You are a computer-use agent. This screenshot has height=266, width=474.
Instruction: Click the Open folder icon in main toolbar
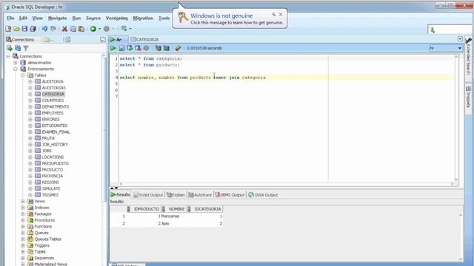(16, 29)
